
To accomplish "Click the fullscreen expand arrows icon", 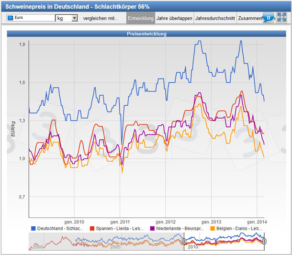I will click(x=281, y=17).
